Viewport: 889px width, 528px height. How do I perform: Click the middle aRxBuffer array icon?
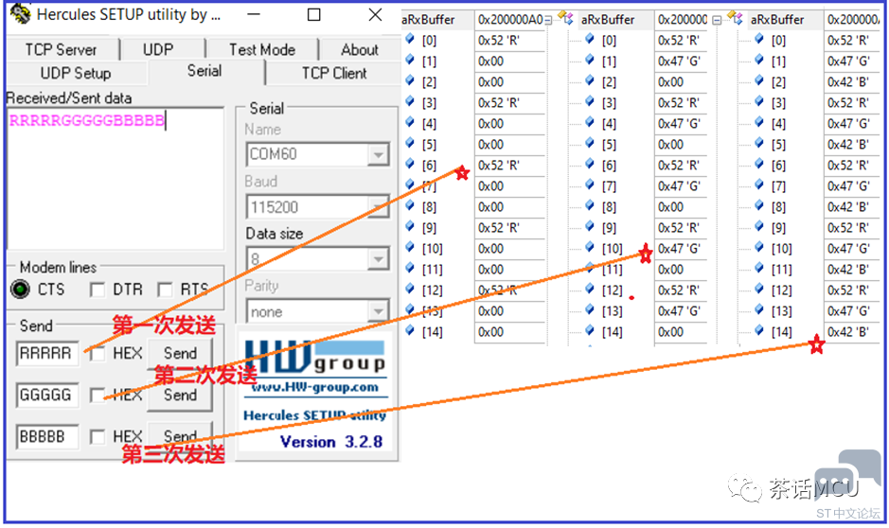[565, 18]
